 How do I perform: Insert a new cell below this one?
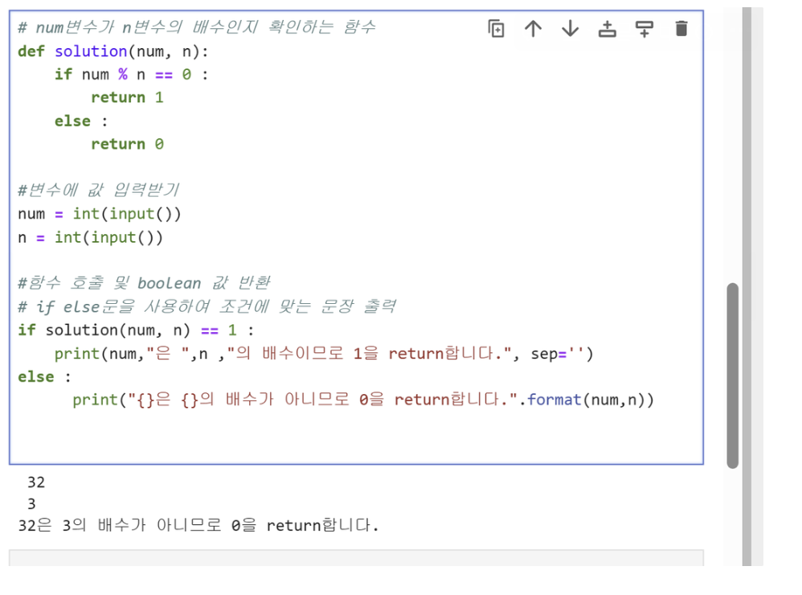pos(644,29)
